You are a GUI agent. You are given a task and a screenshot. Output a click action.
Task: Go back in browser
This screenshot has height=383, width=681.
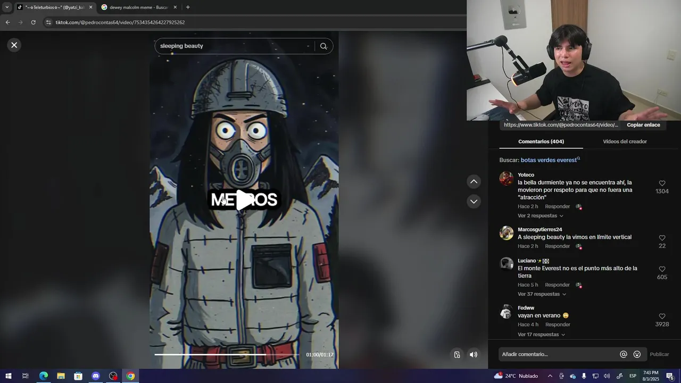pyautogui.click(x=7, y=22)
